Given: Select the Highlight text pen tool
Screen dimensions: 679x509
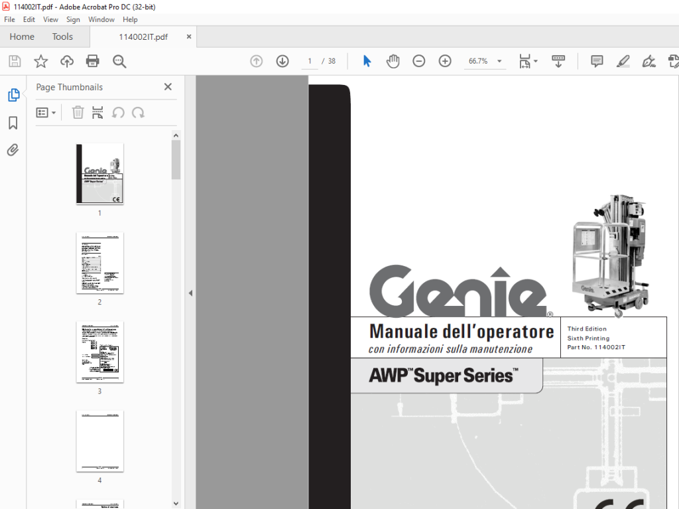Looking at the screenshot, I should 623,61.
